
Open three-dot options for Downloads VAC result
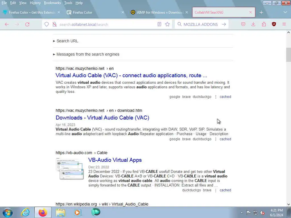click(x=216, y=139)
